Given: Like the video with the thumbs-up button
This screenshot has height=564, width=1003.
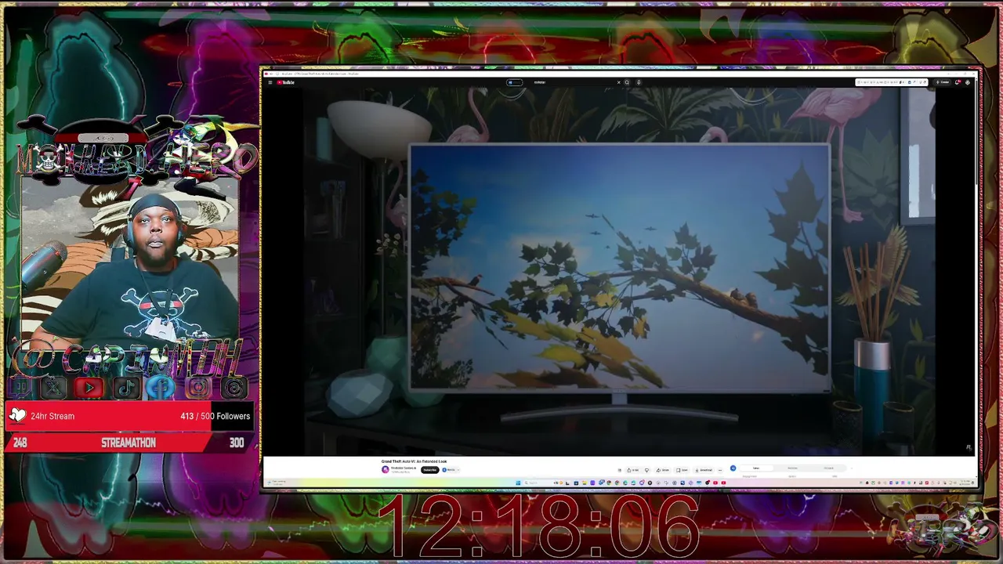Looking at the screenshot, I should pos(633,470).
